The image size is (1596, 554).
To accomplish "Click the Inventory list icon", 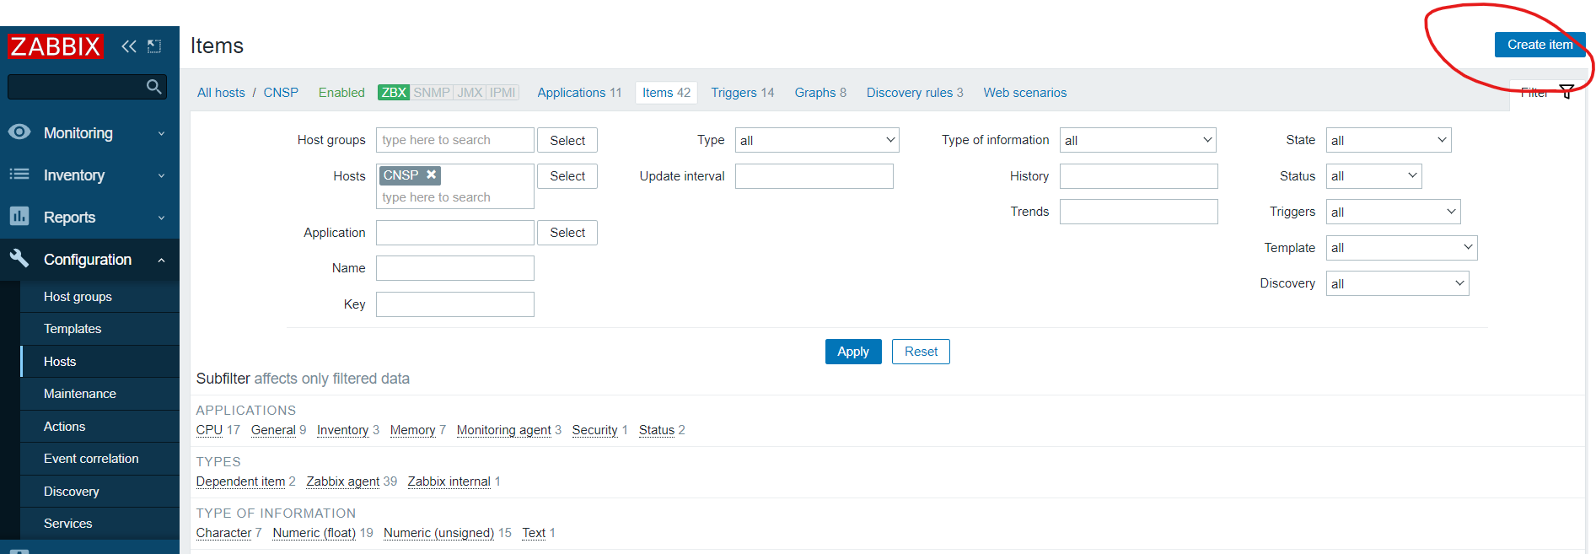I will click(19, 175).
